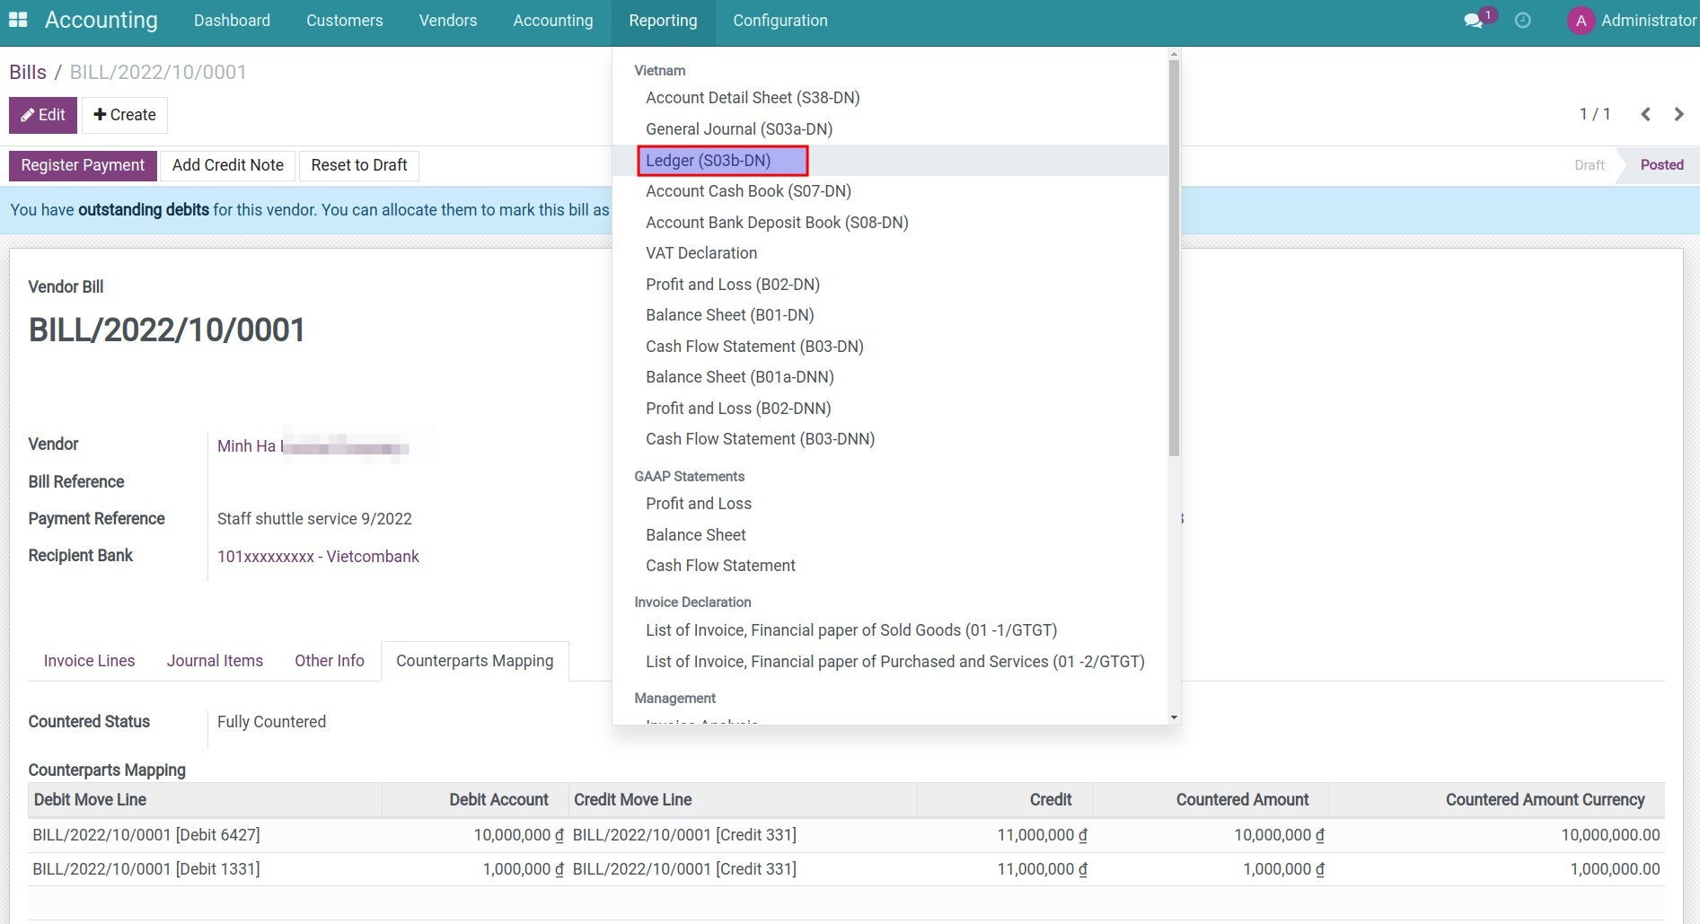Image resolution: width=1700 pixels, height=924 pixels.
Task: Expand the Vendors menu
Action: point(447,21)
